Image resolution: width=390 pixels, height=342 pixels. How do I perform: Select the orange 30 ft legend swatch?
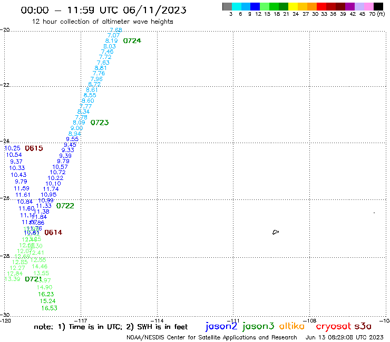pyautogui.click(x=312, y=6)
